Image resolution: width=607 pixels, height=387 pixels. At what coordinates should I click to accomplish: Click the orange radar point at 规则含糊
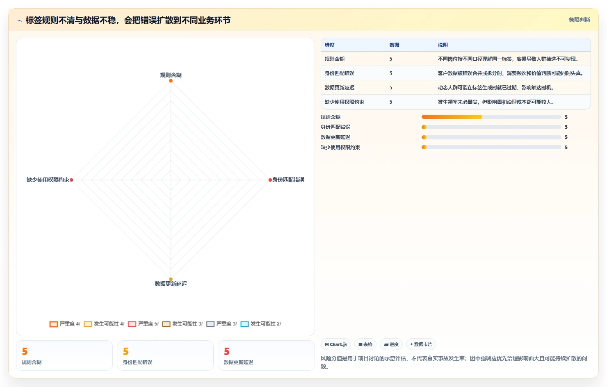[x=171, y=81]
